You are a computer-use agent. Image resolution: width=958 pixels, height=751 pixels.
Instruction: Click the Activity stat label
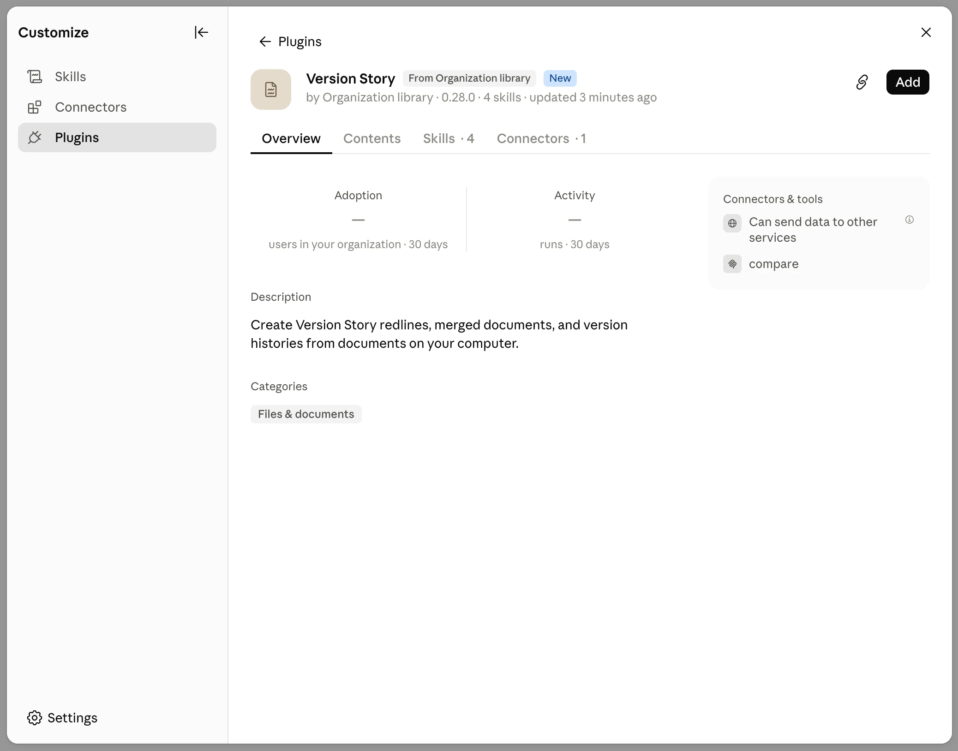(x=575, y=196)
